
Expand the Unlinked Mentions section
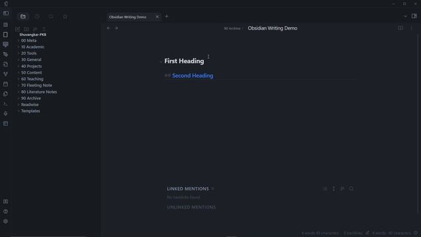click(191, 207)
